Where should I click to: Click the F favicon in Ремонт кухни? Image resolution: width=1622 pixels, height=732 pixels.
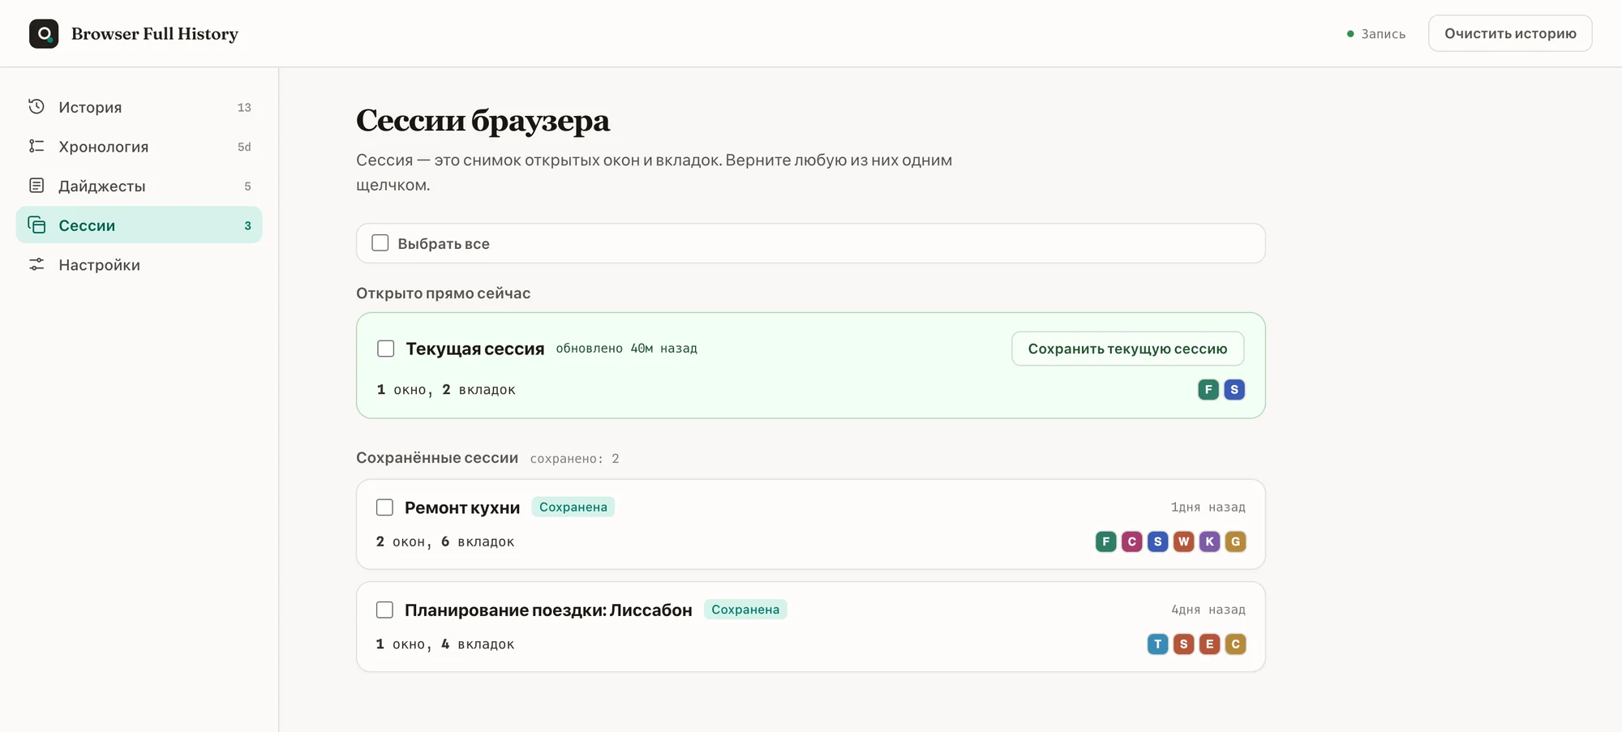pos(1106,542)
